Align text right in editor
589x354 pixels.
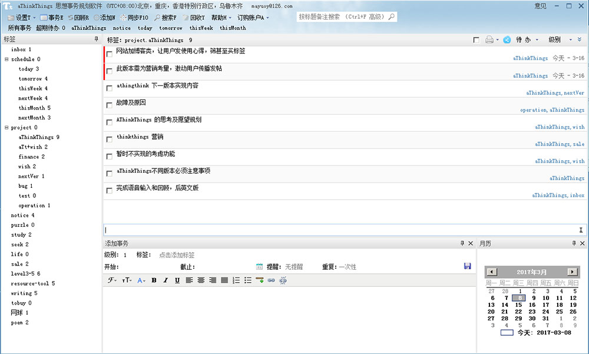tap(213, 280)
